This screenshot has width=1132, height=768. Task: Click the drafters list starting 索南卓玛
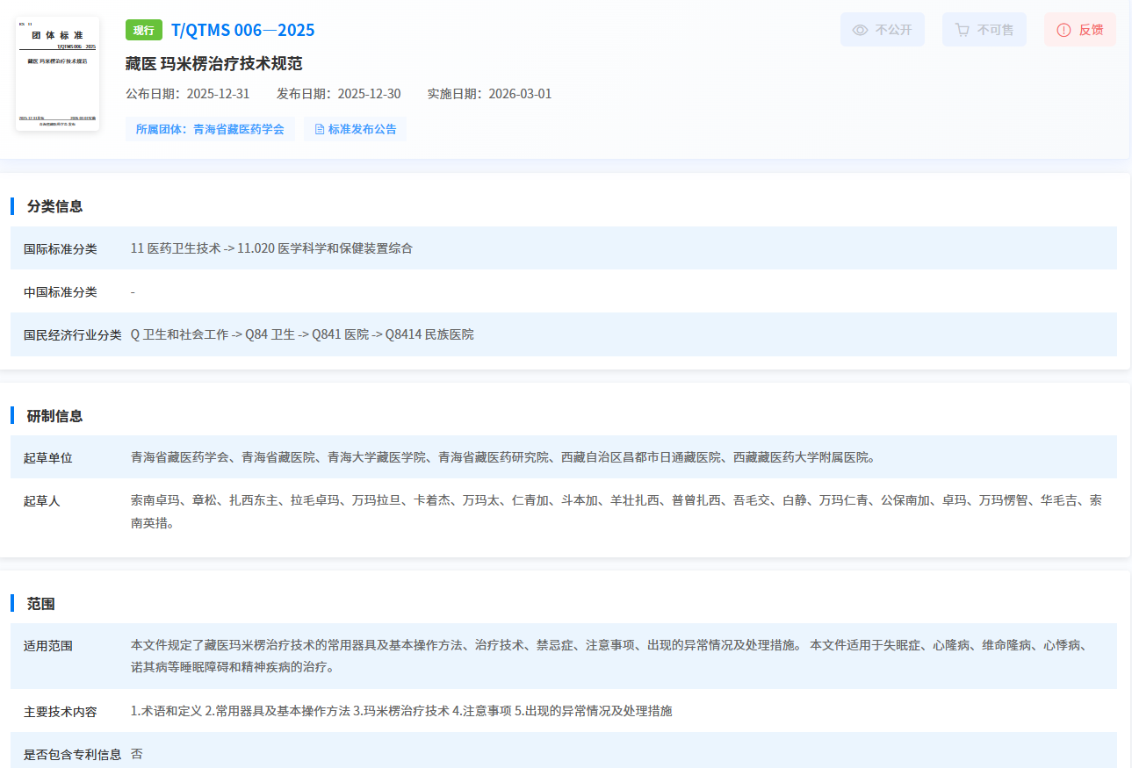tap(616, 512)
